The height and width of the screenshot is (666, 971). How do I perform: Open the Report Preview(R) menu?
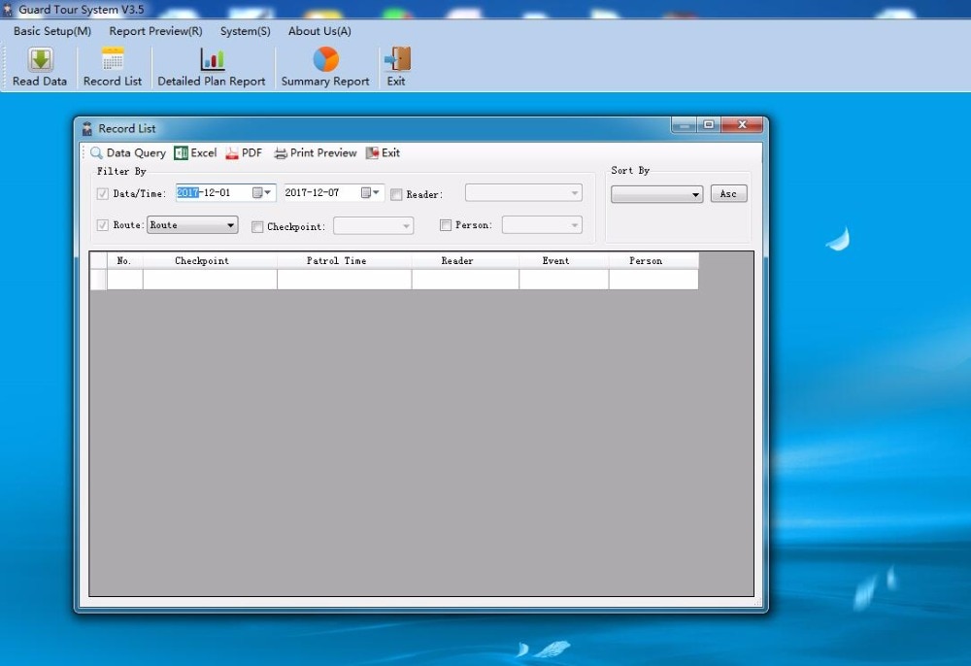(155, 31)
